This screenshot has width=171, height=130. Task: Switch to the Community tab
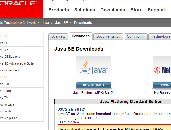[136, 36]
